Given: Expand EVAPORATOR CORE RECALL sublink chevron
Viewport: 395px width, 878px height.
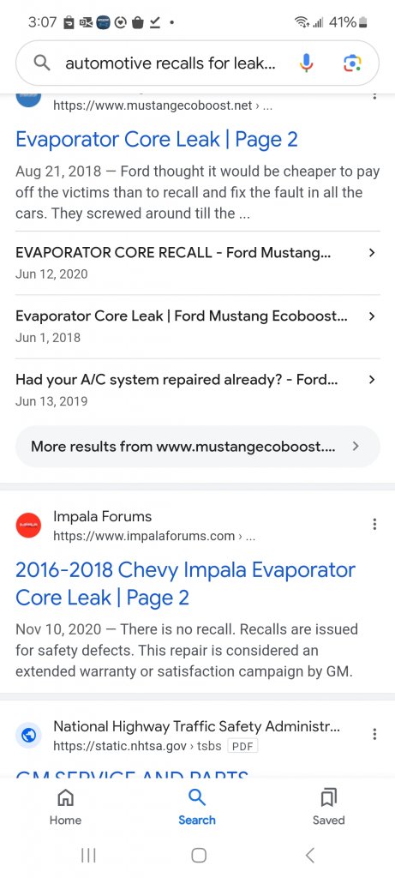Looking at the screenshot, I should [372, 253].
